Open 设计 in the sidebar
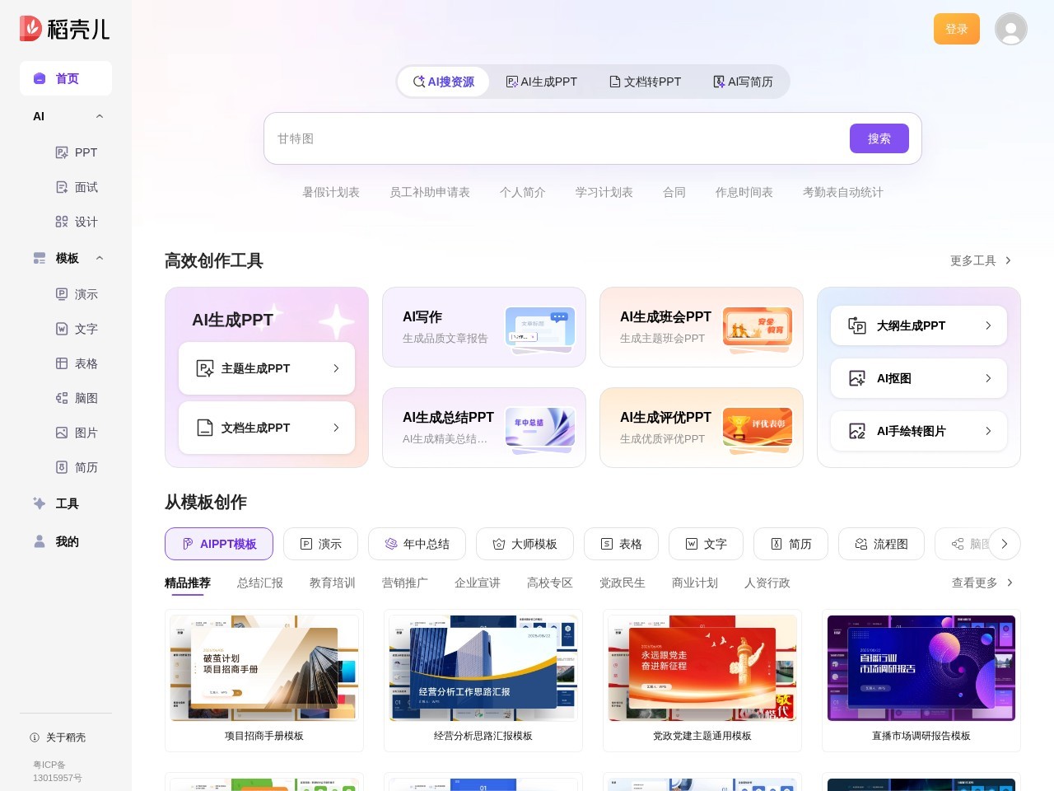 click(76, 222)
